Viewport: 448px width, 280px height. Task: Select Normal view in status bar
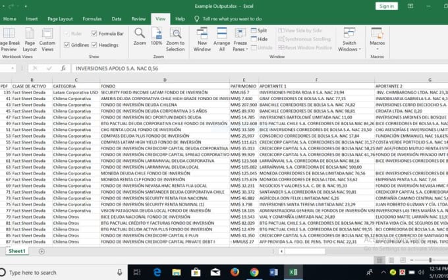[x=379, y=260]
